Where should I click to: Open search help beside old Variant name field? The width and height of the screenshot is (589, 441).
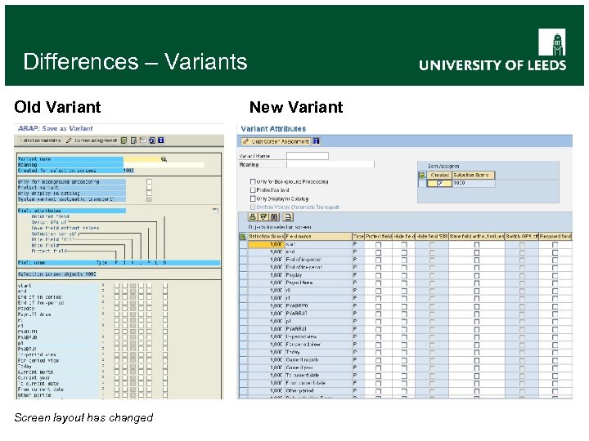[x=164, y=159]
